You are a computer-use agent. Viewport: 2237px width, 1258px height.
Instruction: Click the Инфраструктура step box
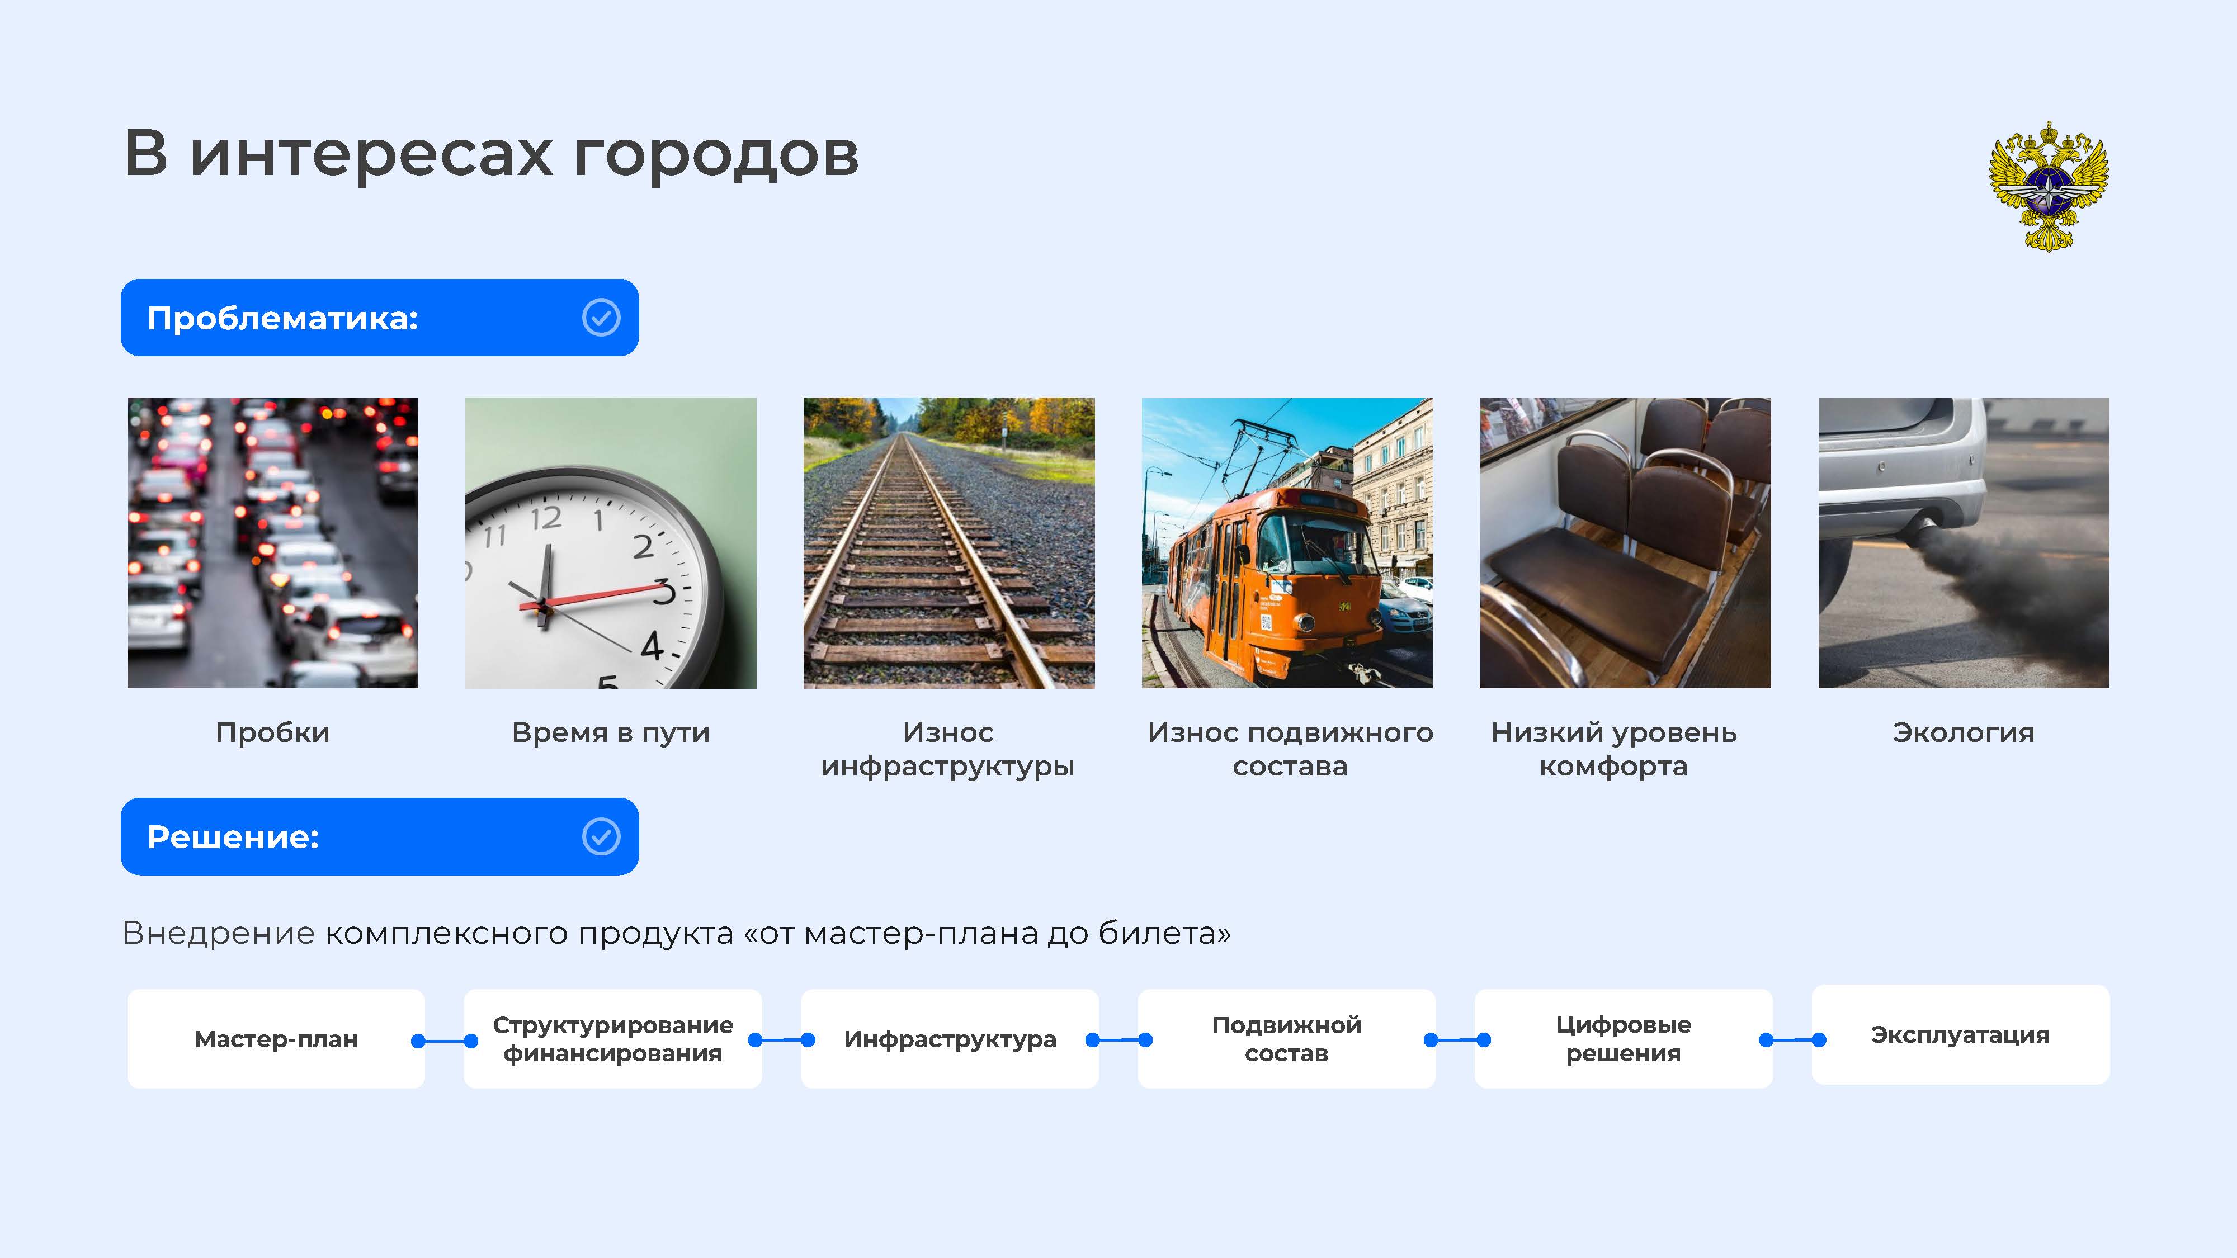[949, 1039]
